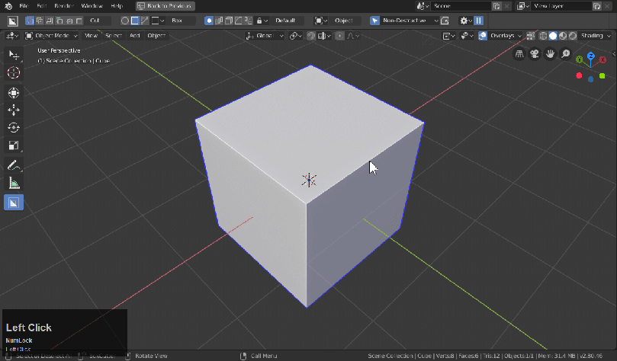Click the Back to Previous button
The width and height of the screenshot is (617, 361).
pos(165,5)
